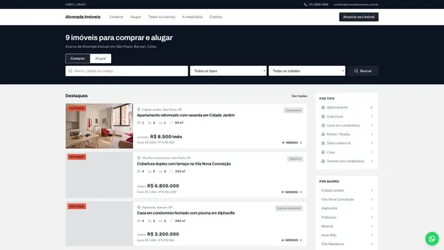Click the Sala comercial icon in sidebar
The image size is (444, 250).
[x=323, y=143]
